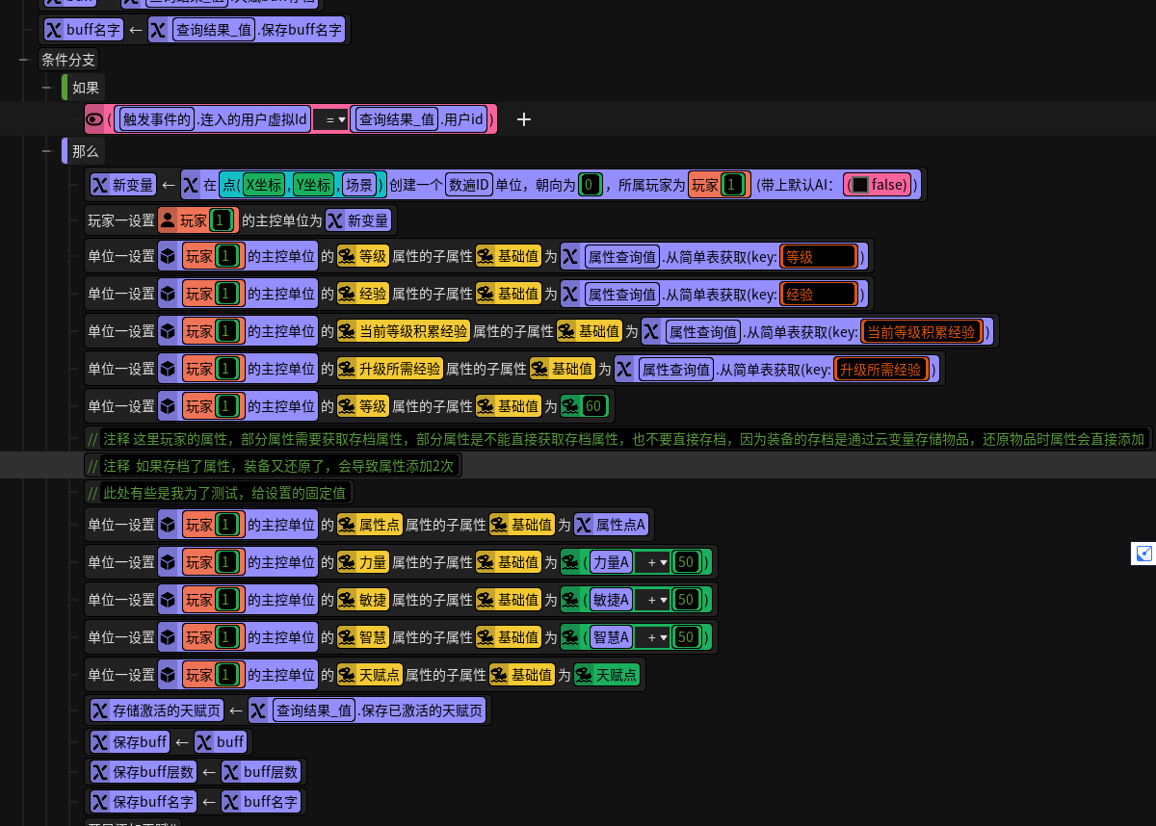Collapse the 如果 branch
The height and width of the screenshot is (826, 1156).
[x=46, y=88]
